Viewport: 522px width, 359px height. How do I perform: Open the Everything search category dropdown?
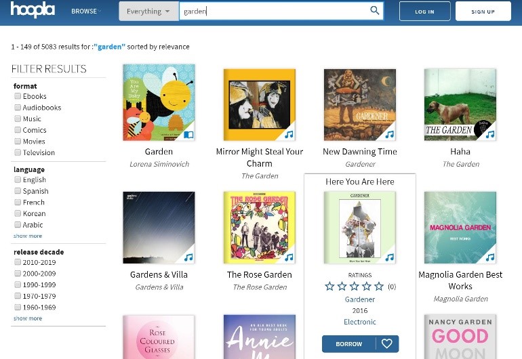coord(148,12)
